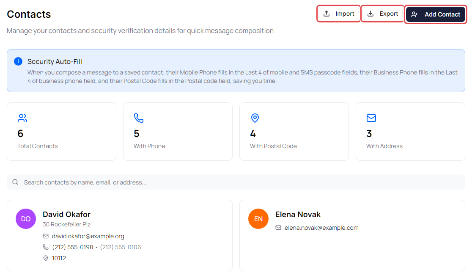Click the With Phone handset icon

138,118
